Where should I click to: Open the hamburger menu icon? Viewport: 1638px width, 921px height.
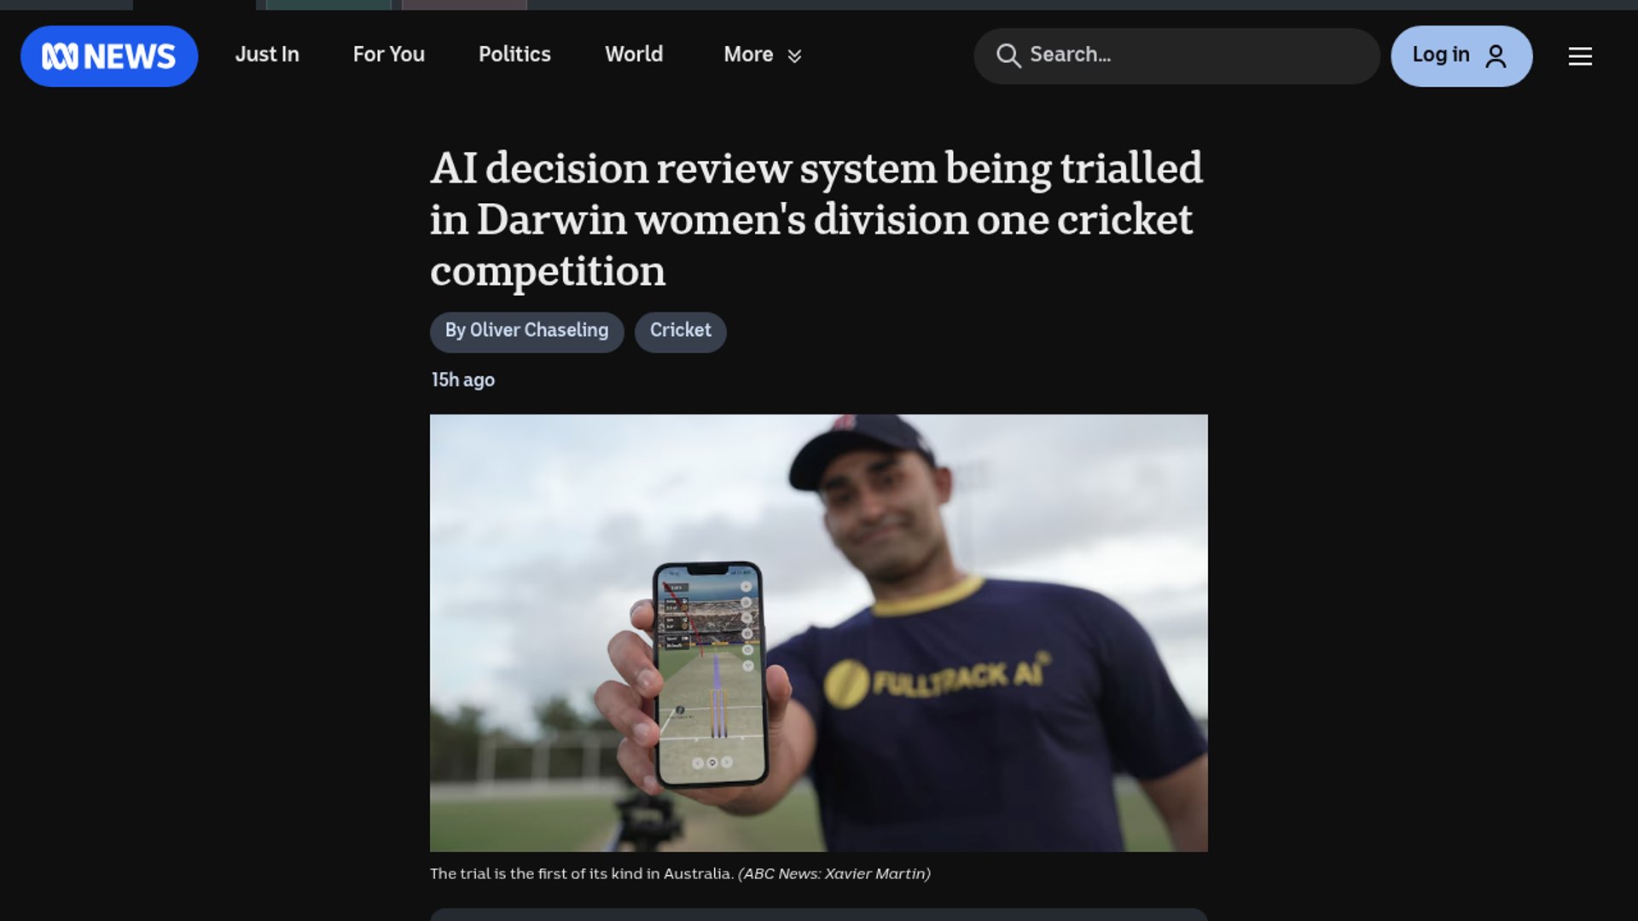1580,56
